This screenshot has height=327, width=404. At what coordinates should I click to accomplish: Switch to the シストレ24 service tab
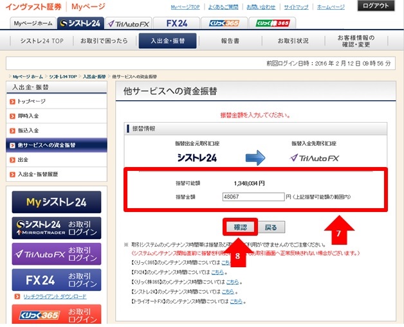click(x=80, y=23)
